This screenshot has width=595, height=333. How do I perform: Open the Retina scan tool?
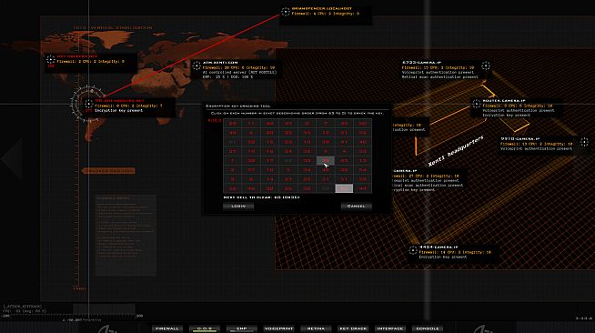click(x=316, y=328)
